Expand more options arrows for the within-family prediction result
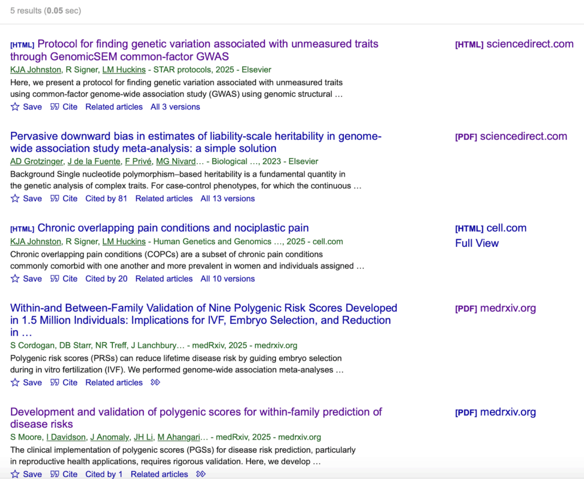 pyautogui.click(x=201, y=474)
